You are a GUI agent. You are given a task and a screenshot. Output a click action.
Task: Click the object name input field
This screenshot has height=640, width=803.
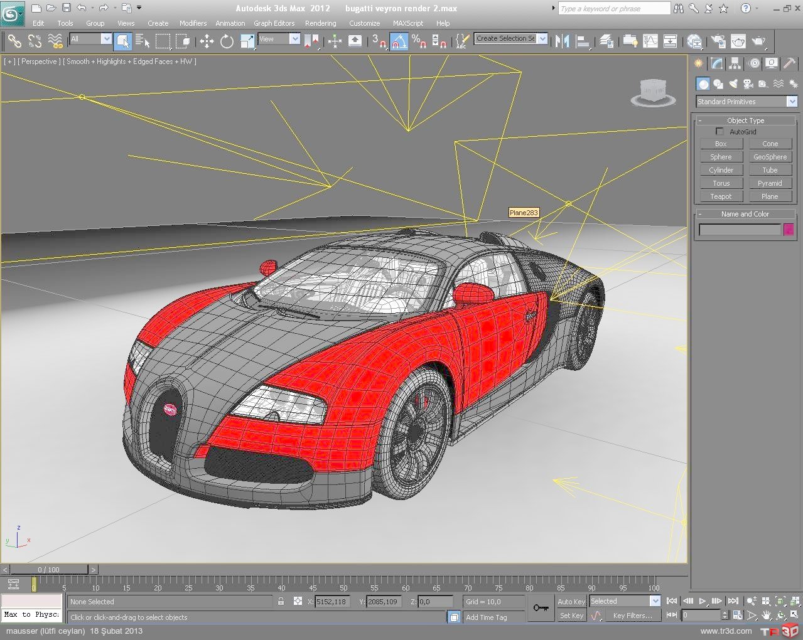click(740, 230)
